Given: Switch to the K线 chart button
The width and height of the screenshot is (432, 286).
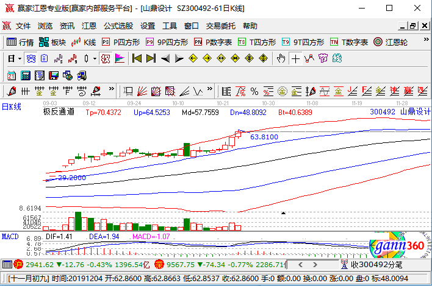Looking at the screenshot, I should pos(83,43).
